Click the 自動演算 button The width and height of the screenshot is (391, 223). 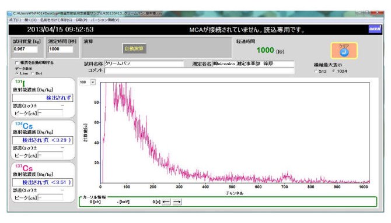point(134,48)
